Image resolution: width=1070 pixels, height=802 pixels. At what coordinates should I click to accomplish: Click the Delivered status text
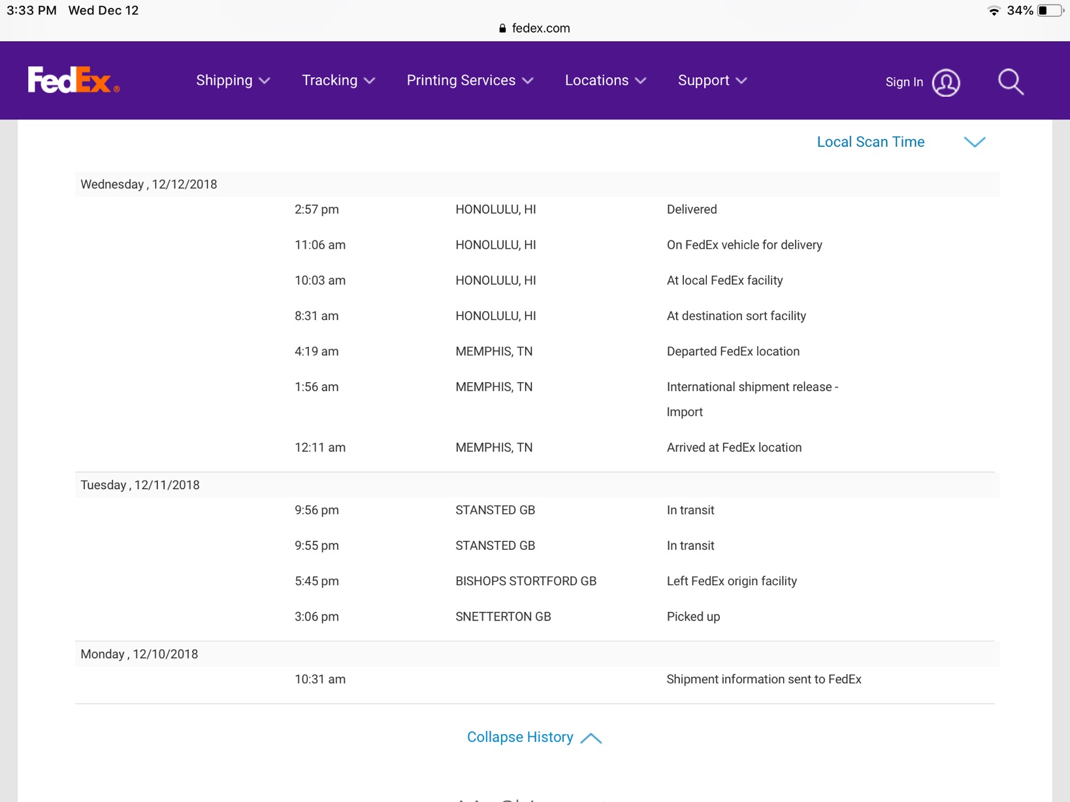[x=692, y=209]
